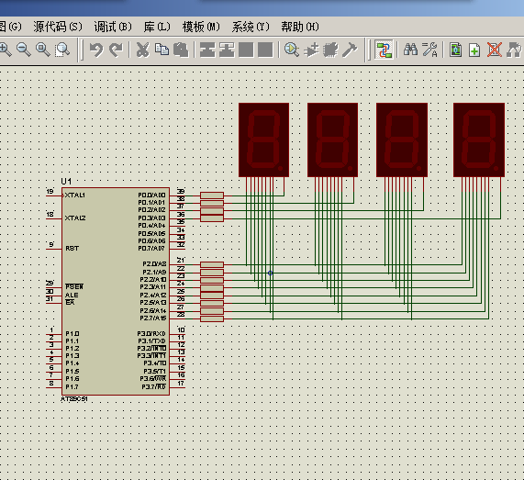Click the block delete icon
This screenshot has height=480, width=524.
[265, 50]
